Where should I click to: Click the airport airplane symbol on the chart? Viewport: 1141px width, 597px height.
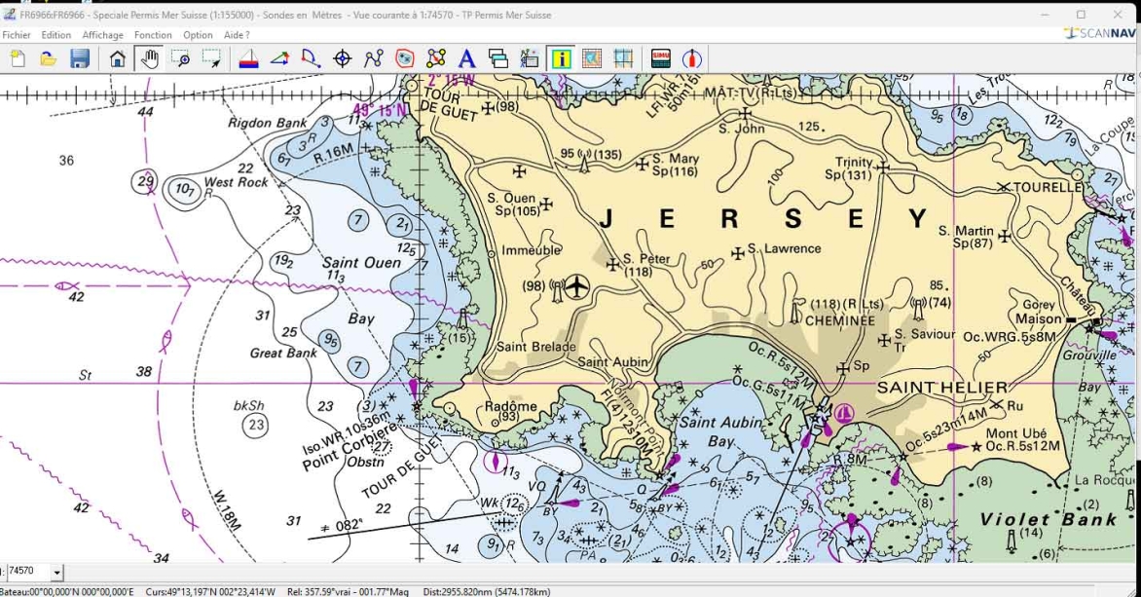tap(576, 286)
